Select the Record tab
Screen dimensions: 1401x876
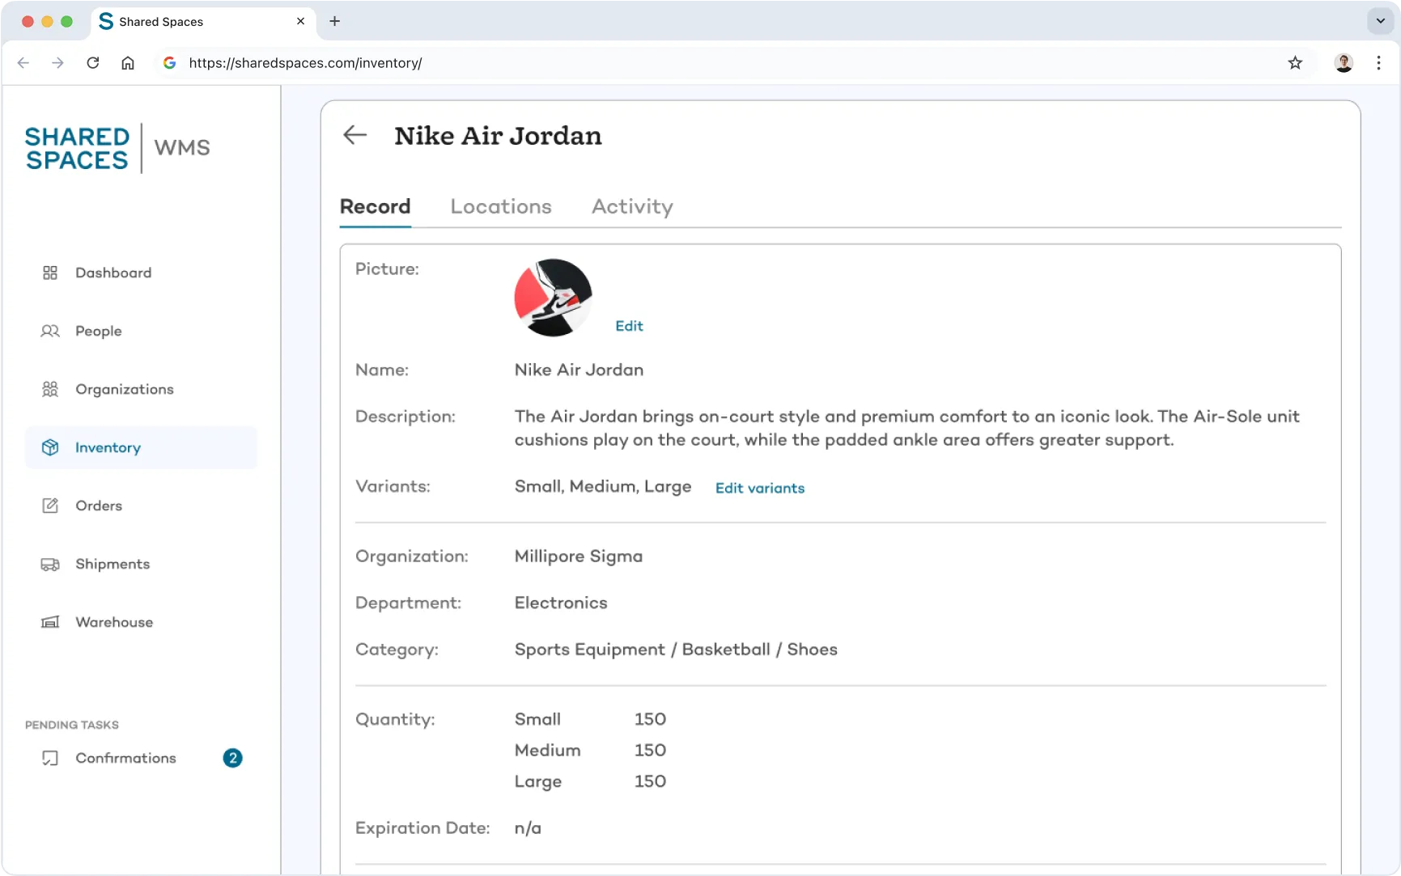pyautogui.click(x=376, y=207)
